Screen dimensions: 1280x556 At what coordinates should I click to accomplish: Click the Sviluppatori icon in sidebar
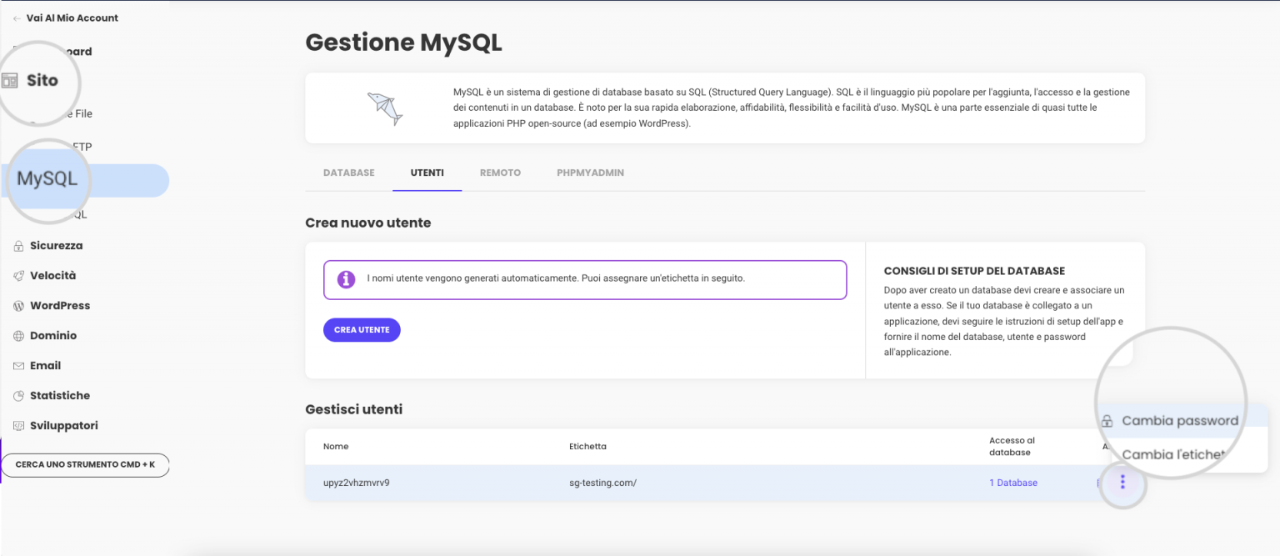(18, 426)
